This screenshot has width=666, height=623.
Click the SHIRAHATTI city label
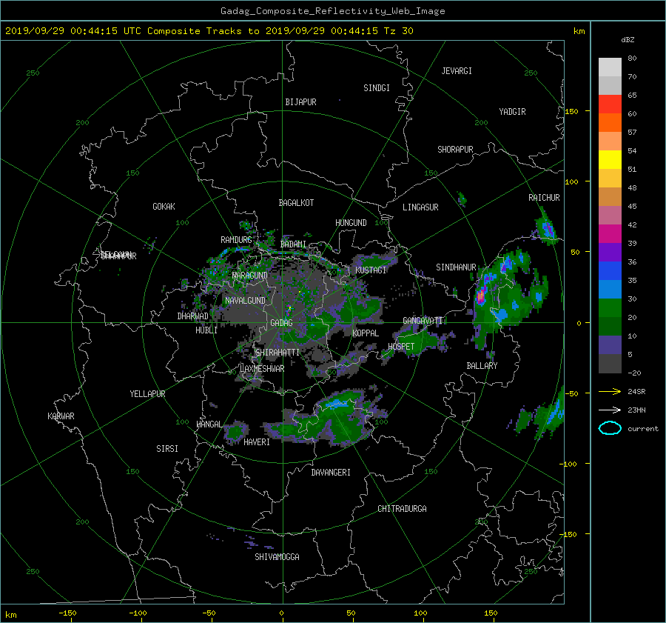(x=277, y=353)
